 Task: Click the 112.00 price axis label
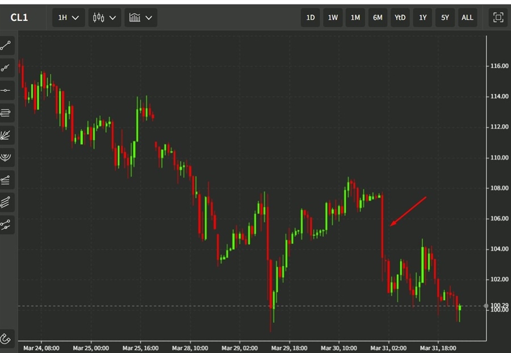(x=499, y=127)
